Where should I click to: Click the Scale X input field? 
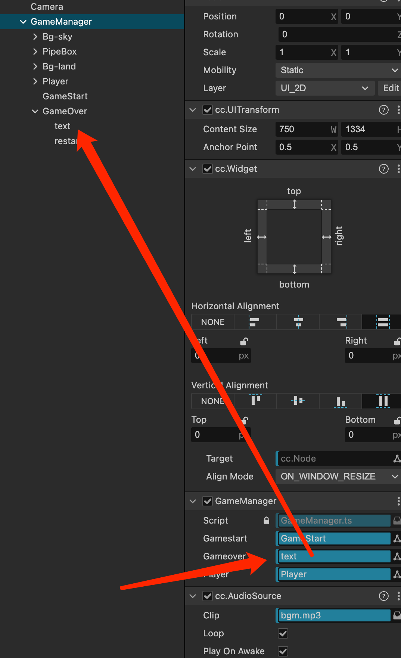307,52
